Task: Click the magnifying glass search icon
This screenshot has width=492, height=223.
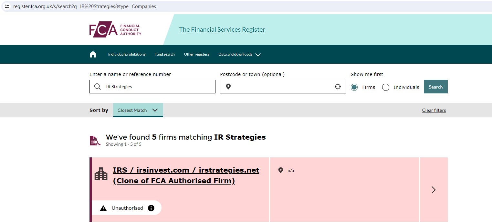Action: 97,87
